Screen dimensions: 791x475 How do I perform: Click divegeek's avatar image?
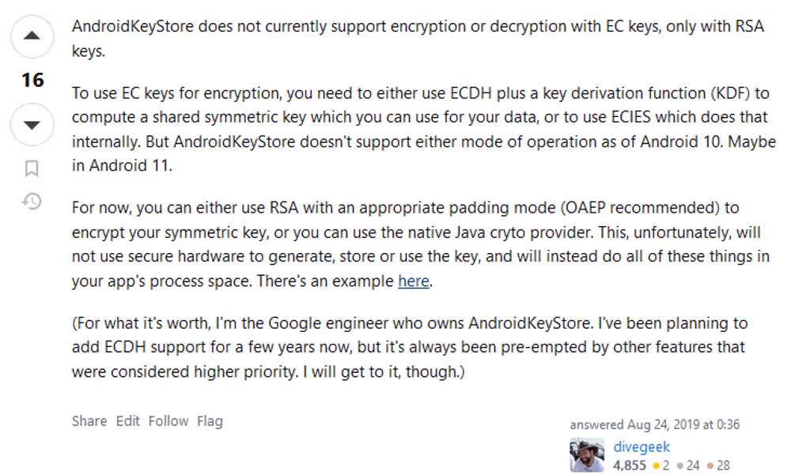pyautogui.click(x=587, y=455)
